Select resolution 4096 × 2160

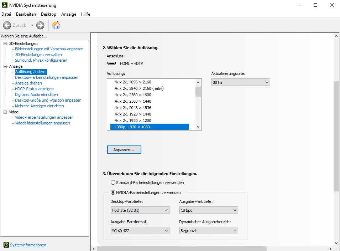click(x=150, y=82)
